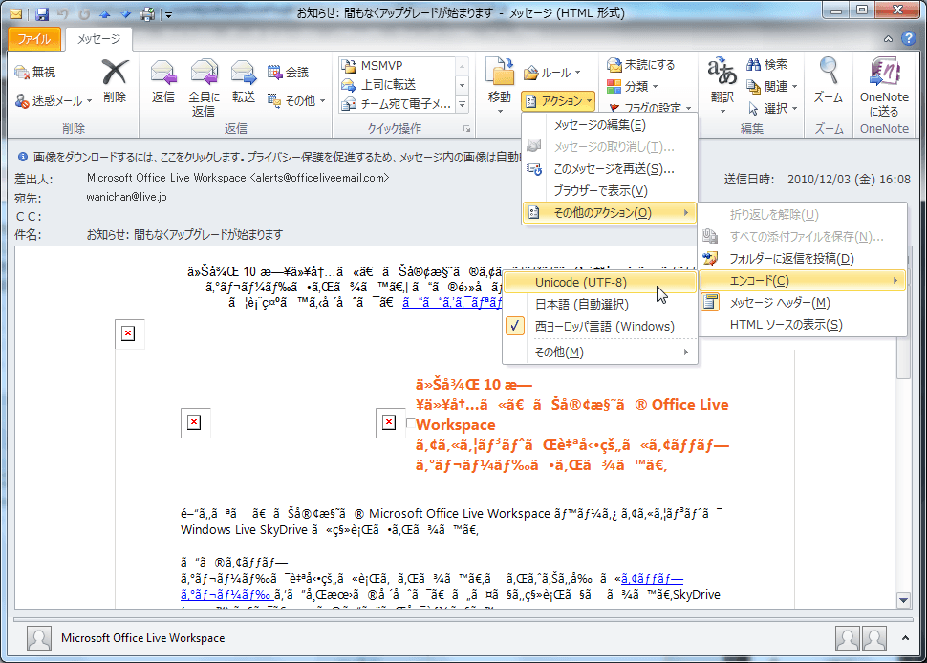
Task: Click 未読にする (Mark unread) icon
Action: coord(641,64)
